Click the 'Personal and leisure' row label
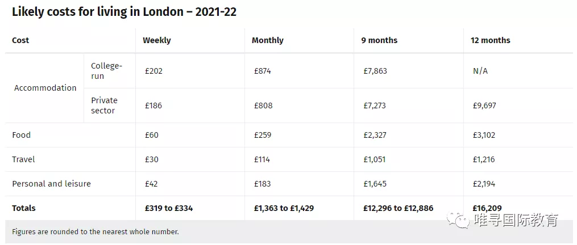 [x=51, y=184]
